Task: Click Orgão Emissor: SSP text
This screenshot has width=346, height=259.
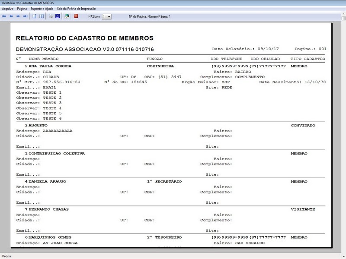Action: pyautogui.click(x=206, y=82)
